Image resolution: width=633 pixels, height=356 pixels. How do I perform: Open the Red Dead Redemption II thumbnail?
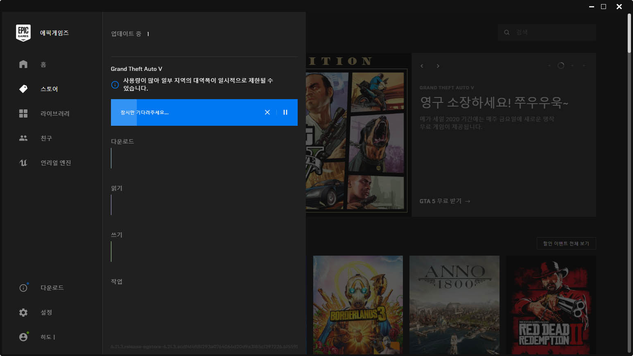[551, 305]
